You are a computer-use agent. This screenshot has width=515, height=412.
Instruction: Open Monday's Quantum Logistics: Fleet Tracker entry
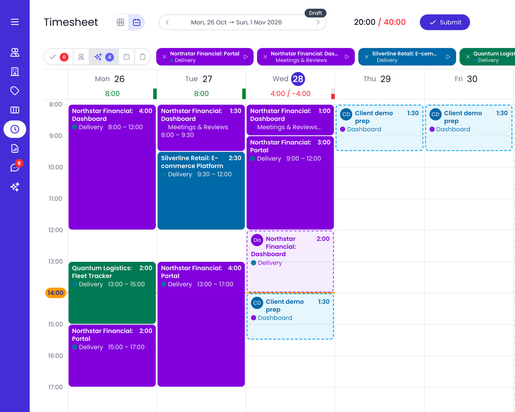click(x=112, y=293)
